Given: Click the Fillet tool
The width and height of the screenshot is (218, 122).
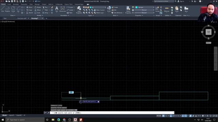Looking at the screenshot, I should coord(45,10).
